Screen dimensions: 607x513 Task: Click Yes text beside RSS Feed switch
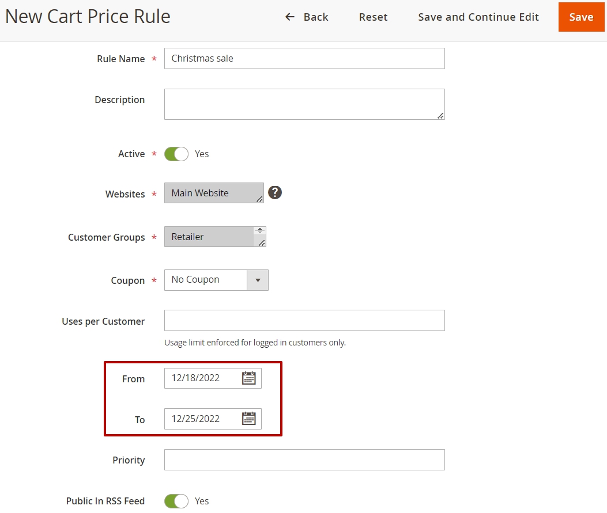click(x=202, y=501)
